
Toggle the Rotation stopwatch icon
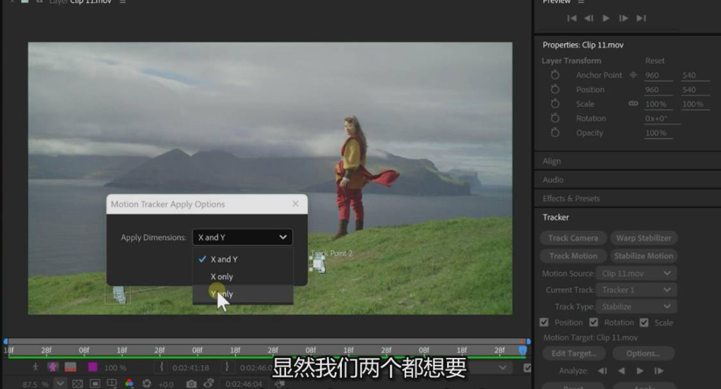[x=555, y=119]
